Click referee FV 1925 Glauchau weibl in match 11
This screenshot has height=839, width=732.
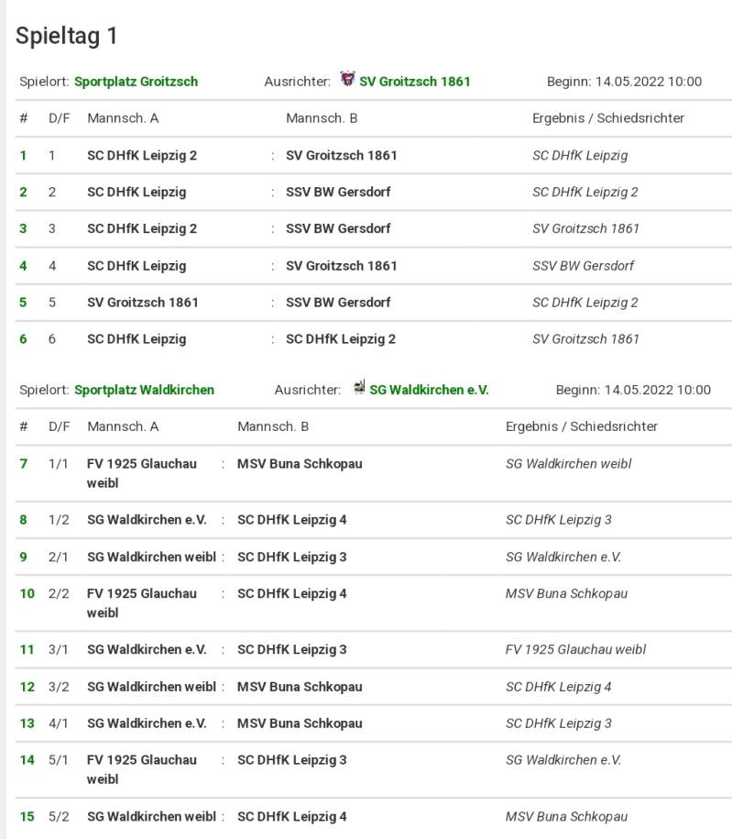pos(575,650)
